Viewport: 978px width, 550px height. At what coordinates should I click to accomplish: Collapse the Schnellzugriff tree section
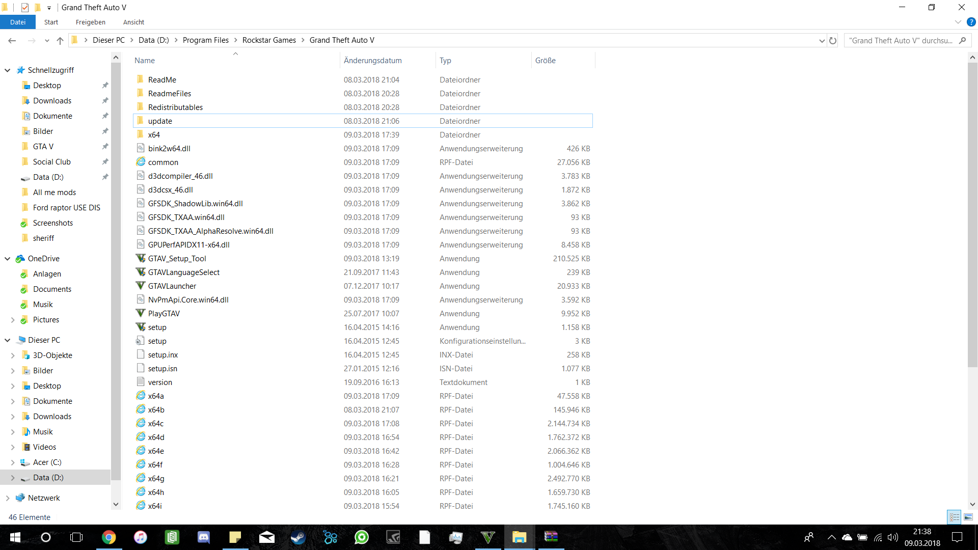coord(8,70)
